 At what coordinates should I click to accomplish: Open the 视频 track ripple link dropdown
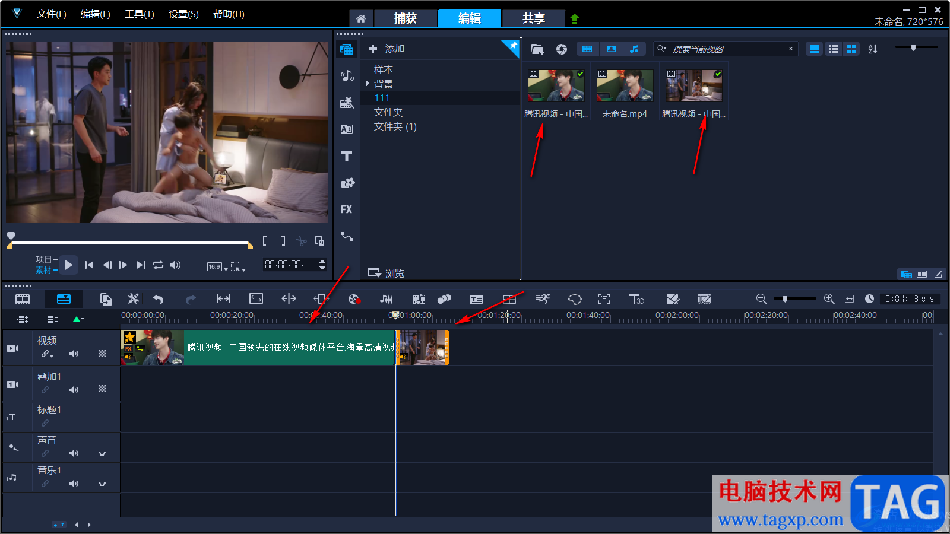tap(47, 354)
